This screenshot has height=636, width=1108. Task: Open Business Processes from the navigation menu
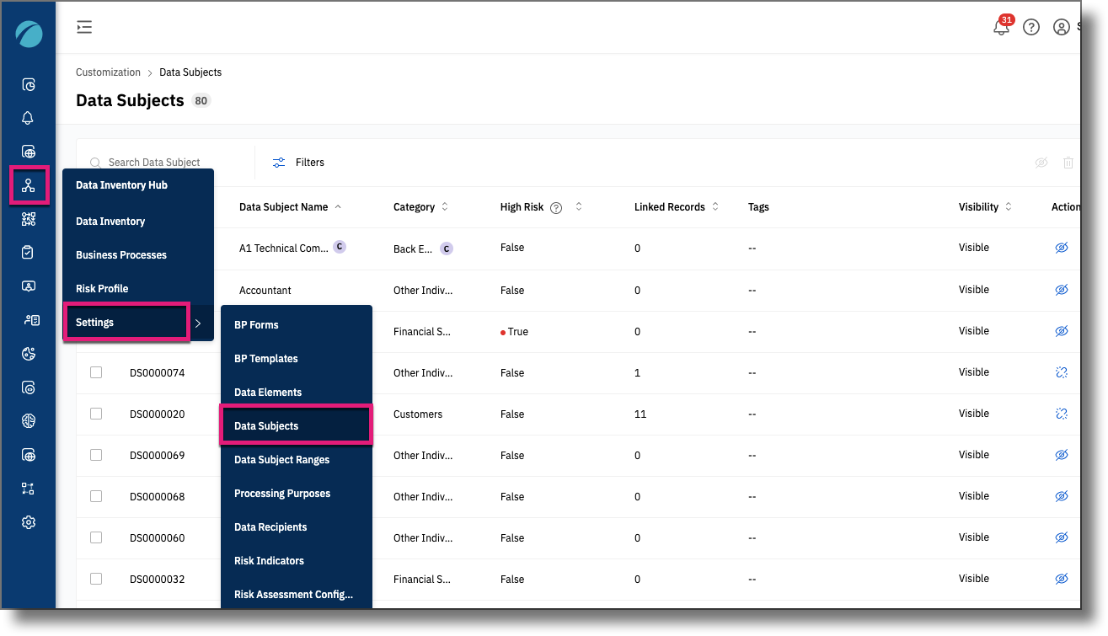(121, 254)
